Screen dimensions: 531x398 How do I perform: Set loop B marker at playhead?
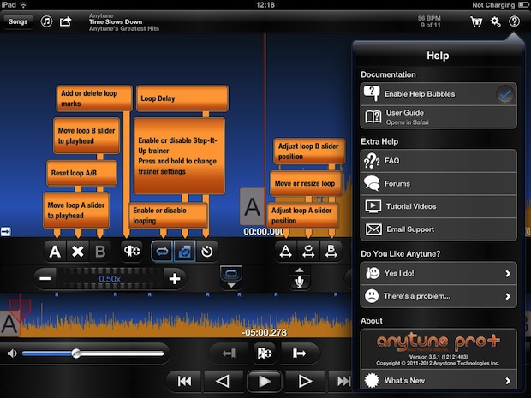click(x=100, y=252)
